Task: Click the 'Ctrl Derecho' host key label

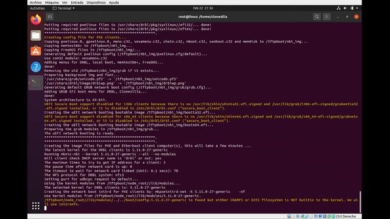Action: click(x=346, y=217)
